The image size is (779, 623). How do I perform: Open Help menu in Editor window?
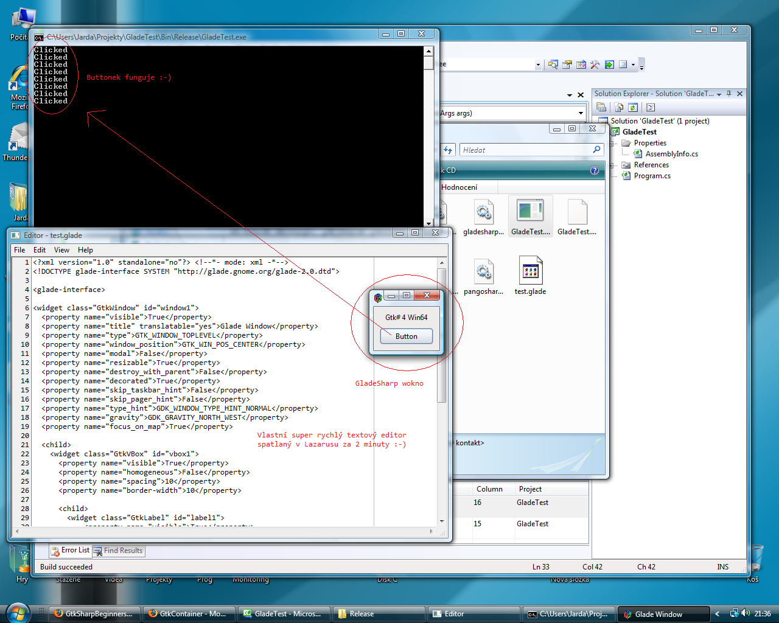coord(85,250)
